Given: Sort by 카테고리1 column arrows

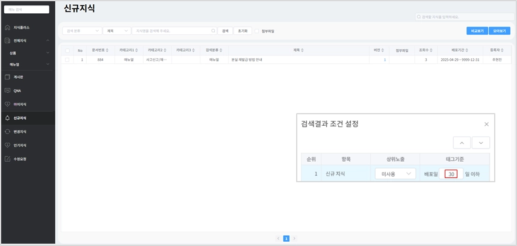Looking at the screenshot, I should tap(137, 51).
